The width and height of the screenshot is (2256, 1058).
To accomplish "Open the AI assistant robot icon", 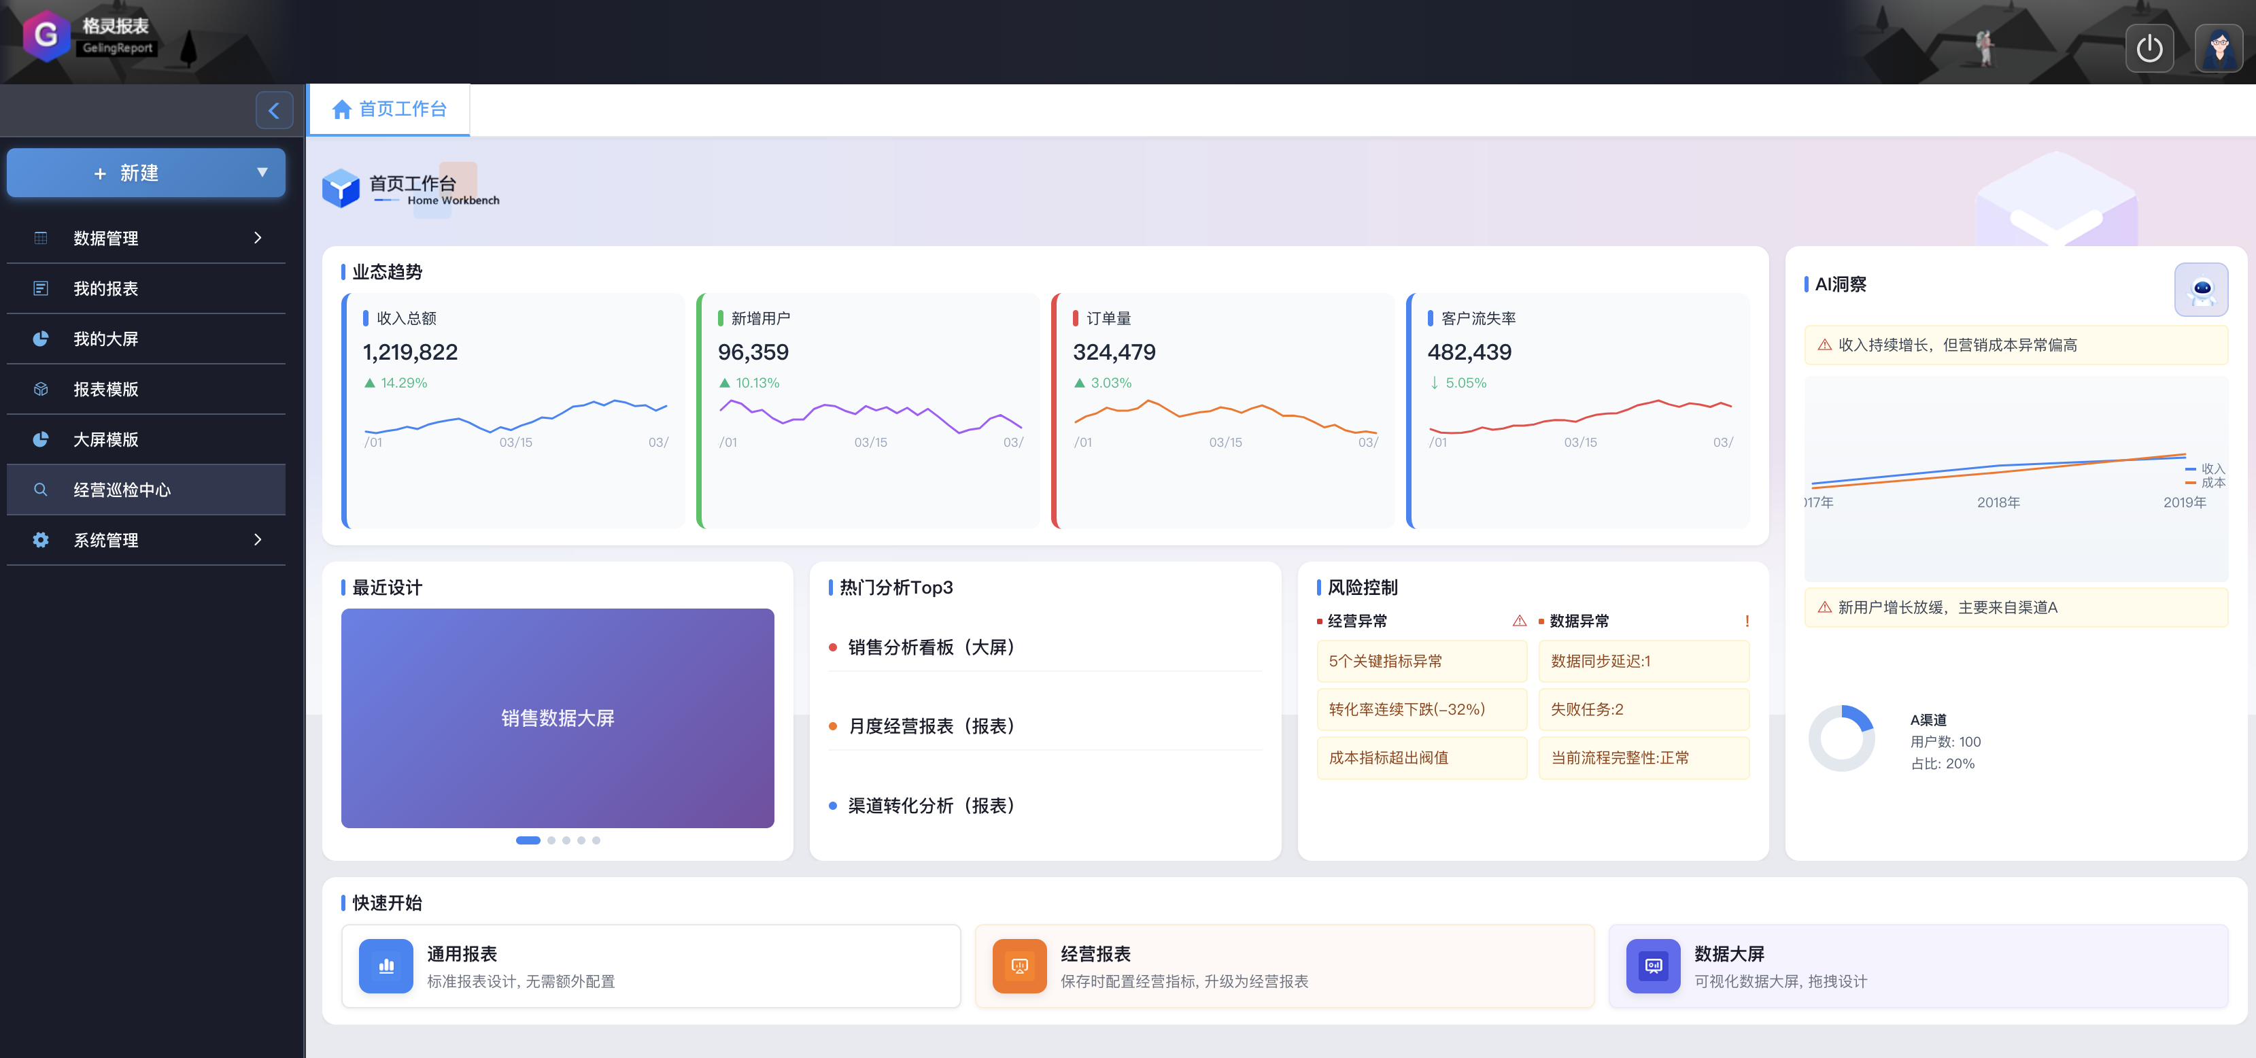I will pyautogui.click(x=2202, y=289).
